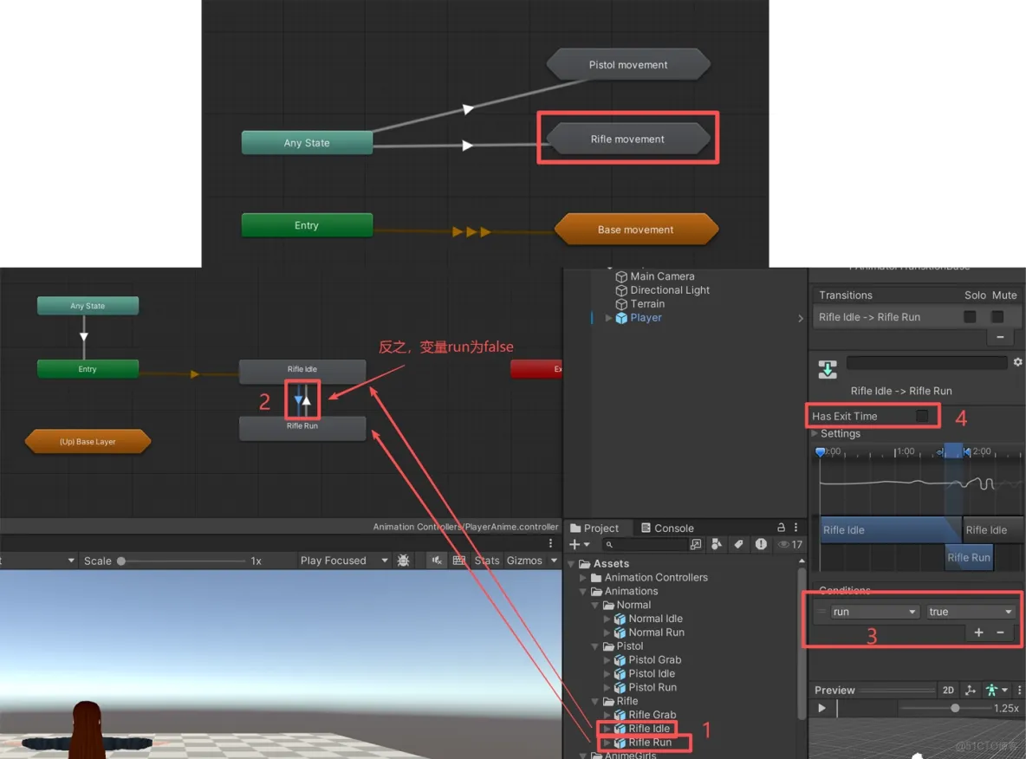This screenshot has width=1026, height=759.
Task: Open the true condition value dropdown
Action: coord(970,612)
